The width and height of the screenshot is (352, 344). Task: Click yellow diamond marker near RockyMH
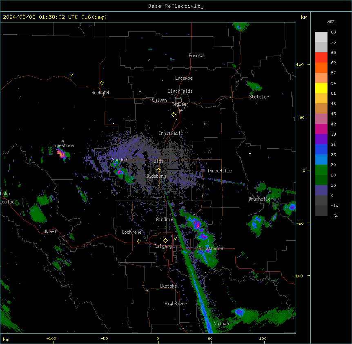tap(102, 83)
